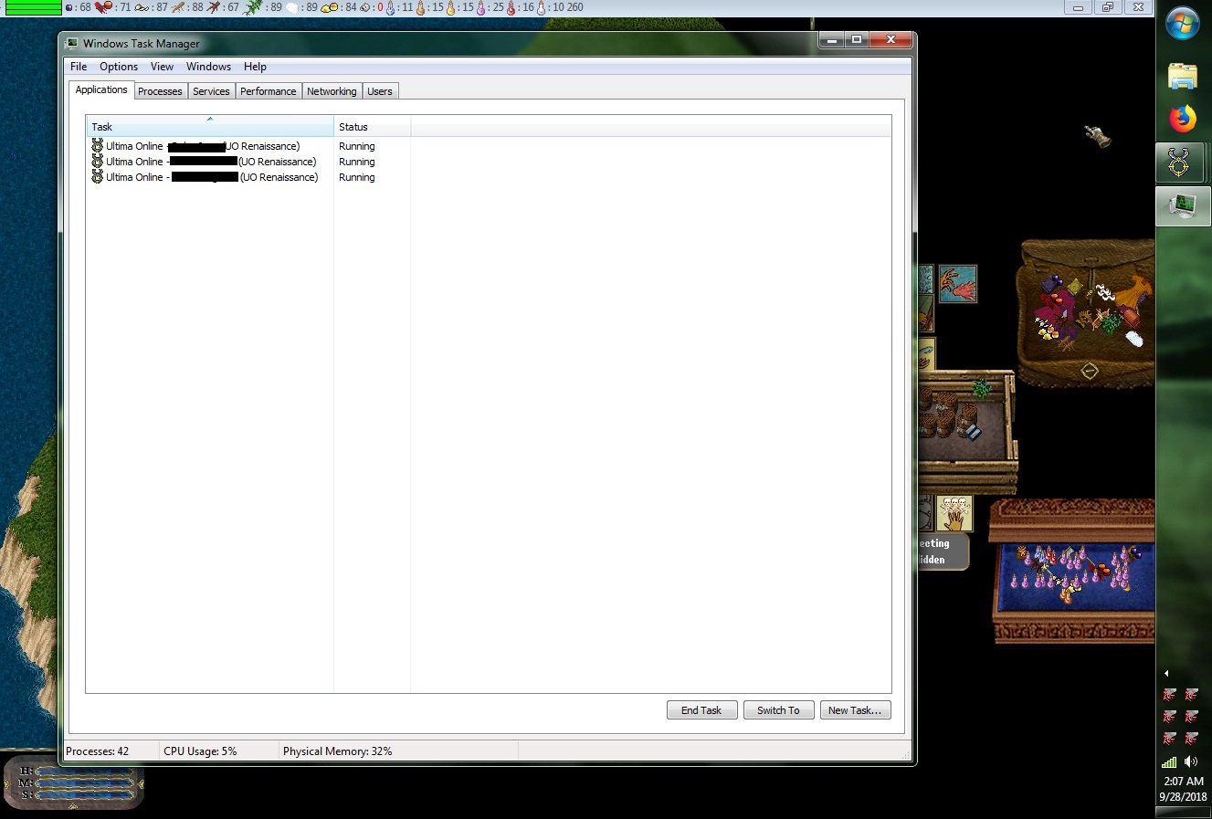Click the black pearl reagent counter icon
Image resolution: width=1212 pixels, height=819 pixels.
pyautogui.click(x=69, y=7)
